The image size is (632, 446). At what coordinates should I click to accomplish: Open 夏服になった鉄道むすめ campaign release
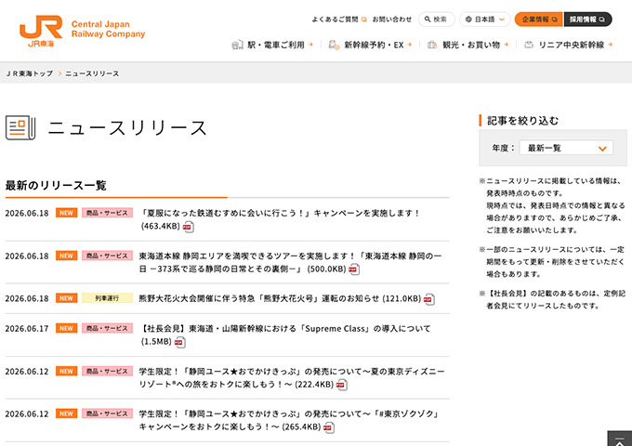(x=280, y=219)
